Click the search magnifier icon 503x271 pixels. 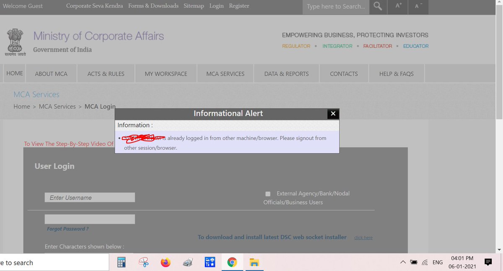[x=378, y=6]
